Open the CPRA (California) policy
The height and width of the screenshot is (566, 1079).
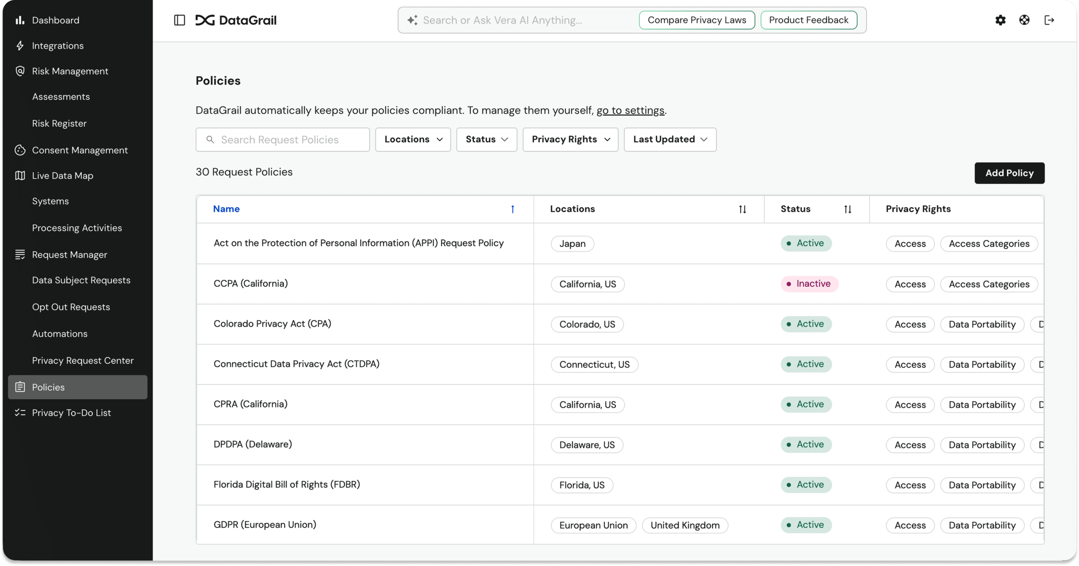[250, 404]
